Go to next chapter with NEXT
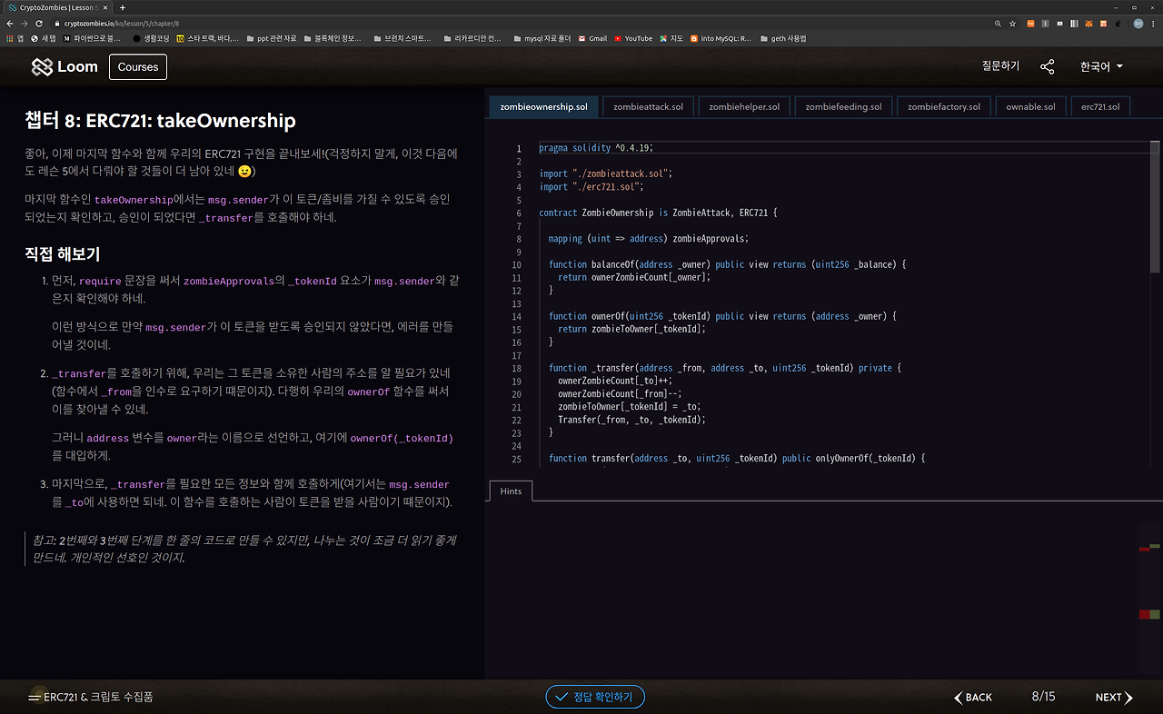The image size is (1163, 714). pos(1114,697)
